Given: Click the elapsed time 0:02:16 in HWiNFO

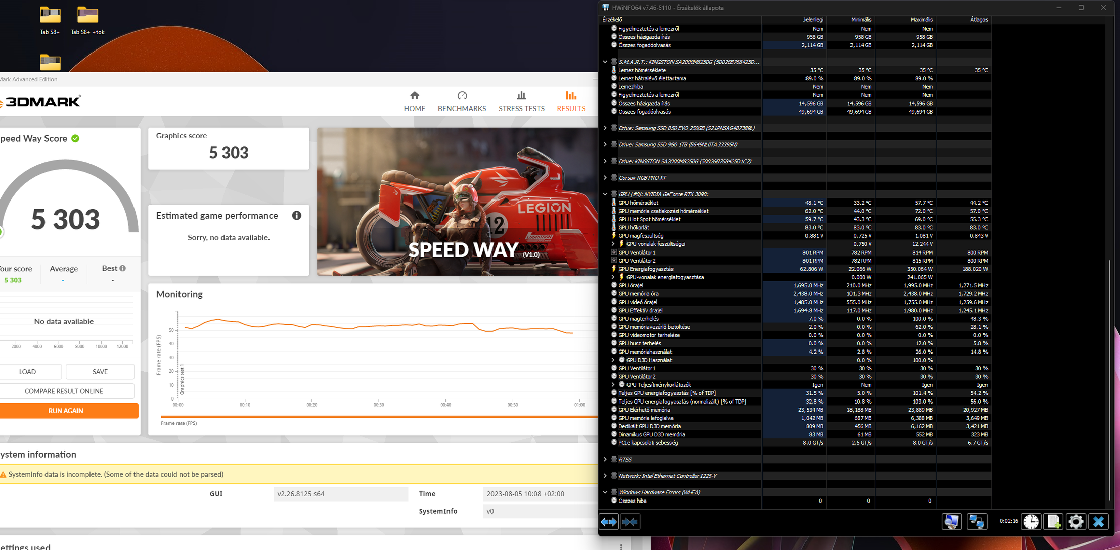Looking at the screenshot, I should [1008, 521].
